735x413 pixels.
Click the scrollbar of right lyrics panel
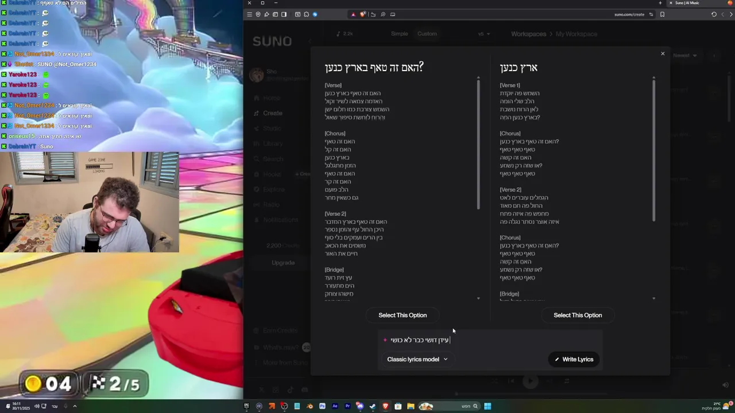653,149
